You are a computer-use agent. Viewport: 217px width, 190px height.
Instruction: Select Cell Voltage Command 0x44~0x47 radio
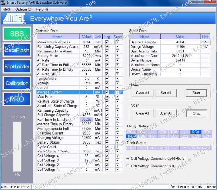point(128,158)
